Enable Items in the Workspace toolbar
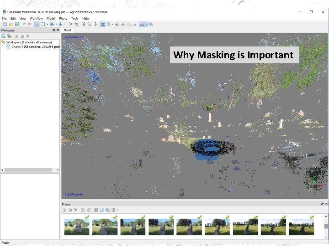 (x=16, y=36)
